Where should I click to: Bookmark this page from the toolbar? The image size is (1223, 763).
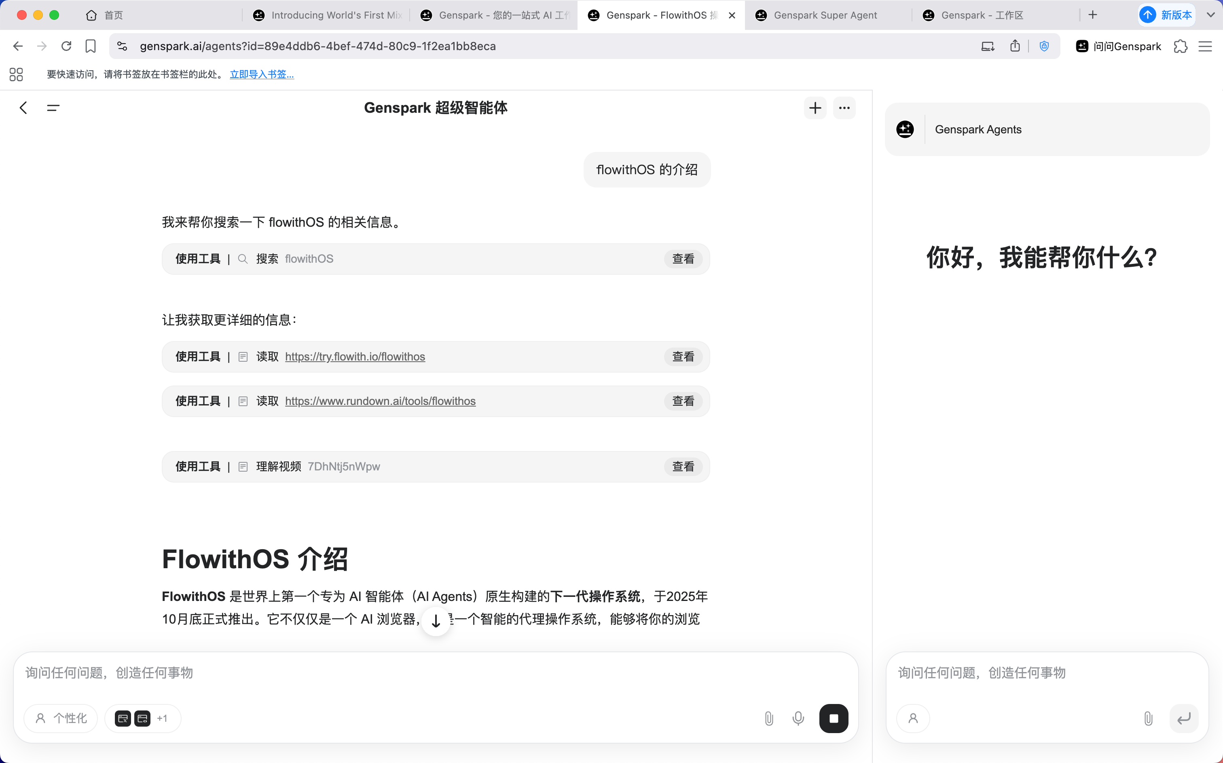click(90, 46)
